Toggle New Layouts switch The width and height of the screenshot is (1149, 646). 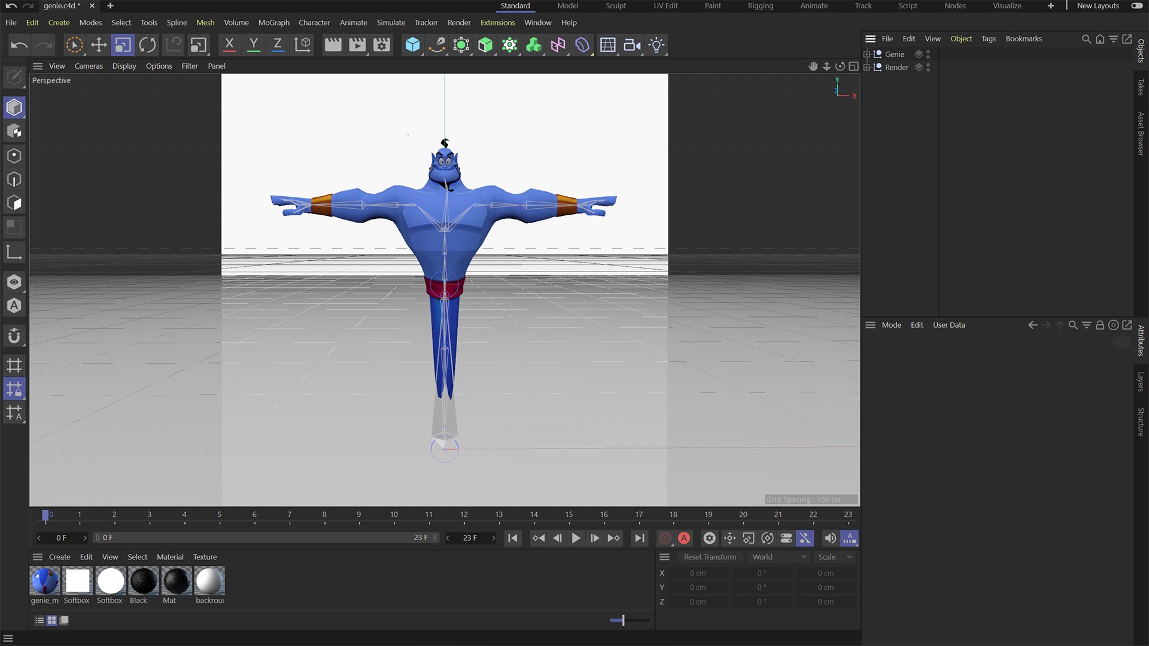1136,6
